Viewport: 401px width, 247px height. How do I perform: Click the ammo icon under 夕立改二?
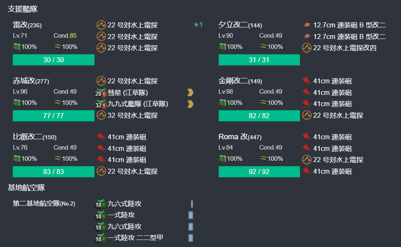tap(264, 47)
